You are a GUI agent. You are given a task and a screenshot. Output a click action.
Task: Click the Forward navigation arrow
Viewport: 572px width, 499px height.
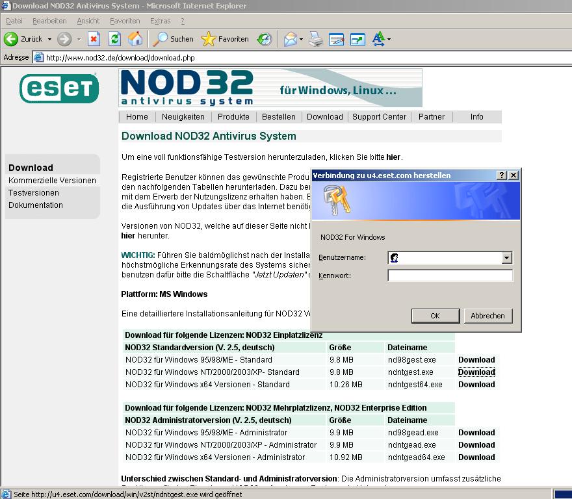tap(64, 39)
